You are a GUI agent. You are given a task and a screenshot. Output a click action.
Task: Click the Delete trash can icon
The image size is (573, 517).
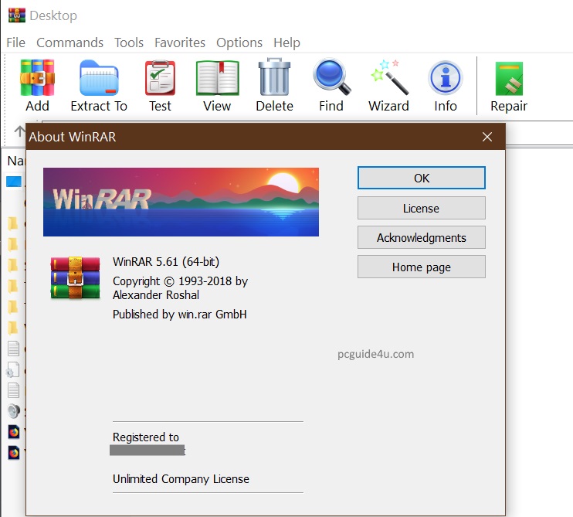point(274,85)
